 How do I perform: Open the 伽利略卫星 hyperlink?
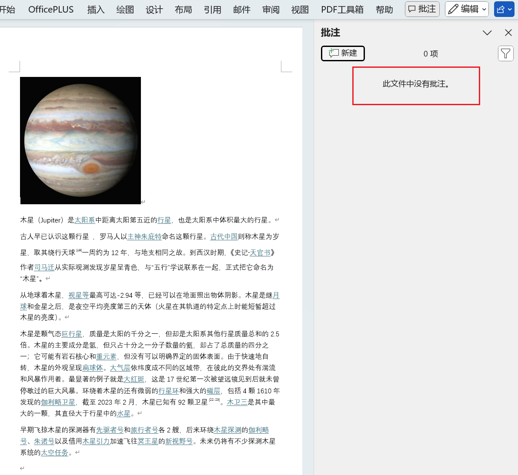(58, 402)
